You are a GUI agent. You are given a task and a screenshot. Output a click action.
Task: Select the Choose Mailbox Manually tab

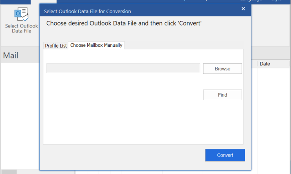(x=96, y=45)
